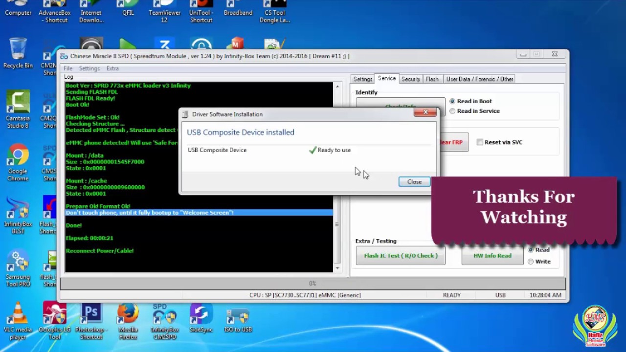Image resolution: width=626 pixels, height=352 pixels.
Task: Open Computer desktop icon
Action: [18, 8]
